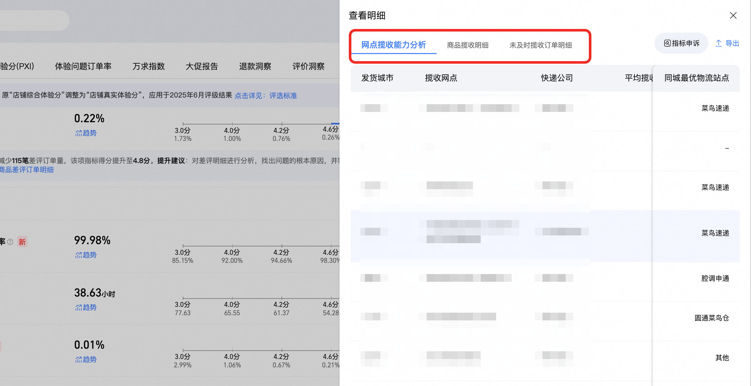
Task: Open 商品差评订单明细 link
Action: 27,170
